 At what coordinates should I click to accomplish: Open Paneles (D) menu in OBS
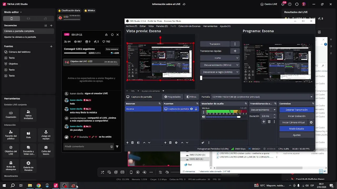(x=162, y=26)
